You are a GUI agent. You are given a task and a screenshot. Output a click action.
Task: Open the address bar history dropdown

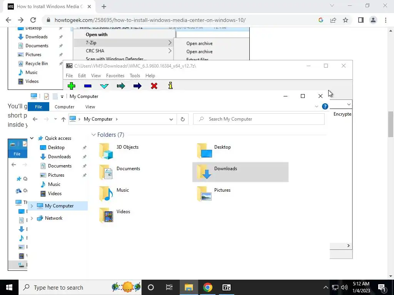(171, 119)
